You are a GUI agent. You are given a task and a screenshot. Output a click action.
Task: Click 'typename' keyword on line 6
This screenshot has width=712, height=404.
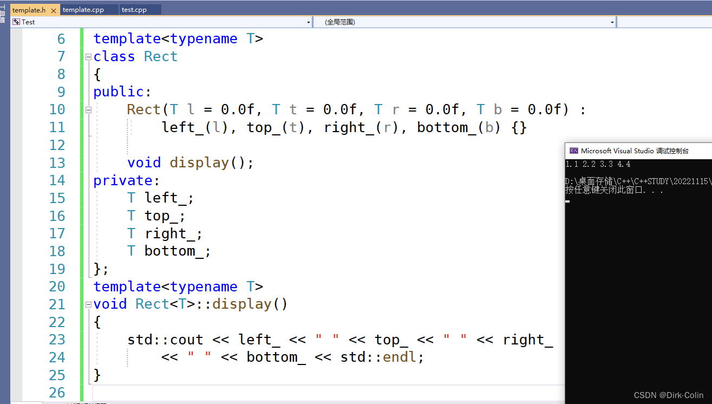coord(204,39)
